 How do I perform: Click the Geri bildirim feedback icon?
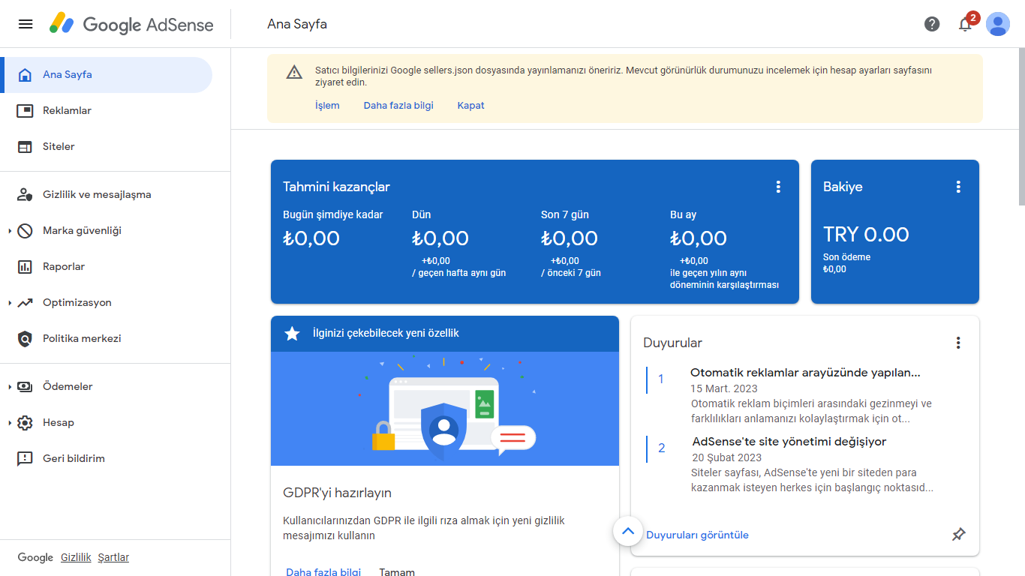26,459
